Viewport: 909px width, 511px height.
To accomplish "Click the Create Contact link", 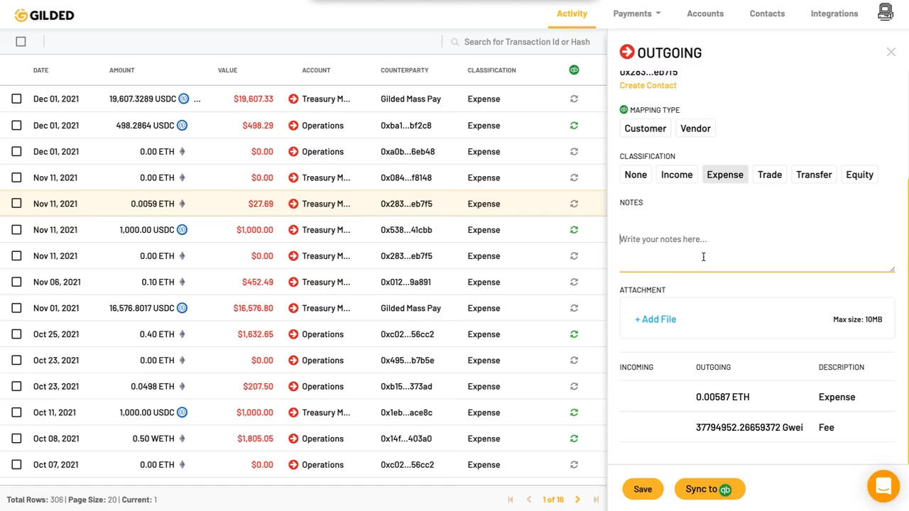I will [x=648, y=84].
